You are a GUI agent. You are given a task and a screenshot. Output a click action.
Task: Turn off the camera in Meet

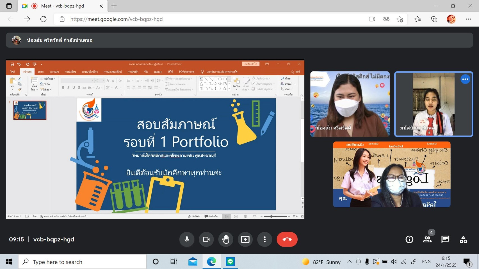[206, 239]
